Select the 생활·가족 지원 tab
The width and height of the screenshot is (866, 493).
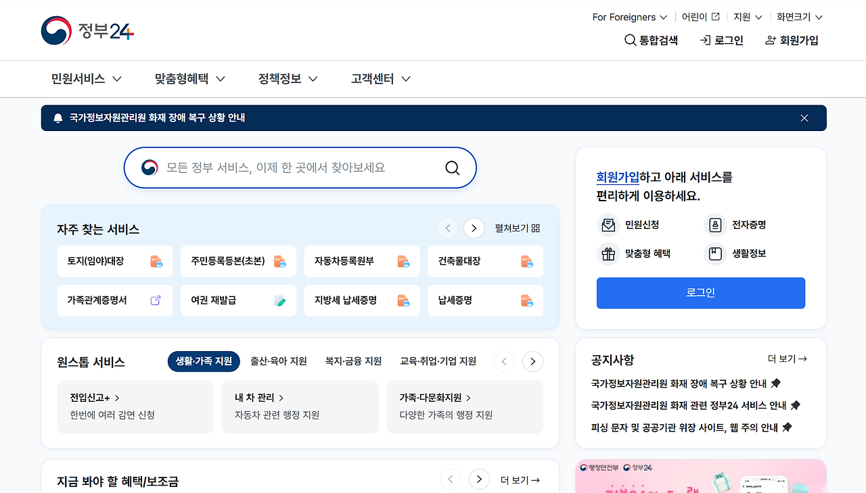click(204, 361)
